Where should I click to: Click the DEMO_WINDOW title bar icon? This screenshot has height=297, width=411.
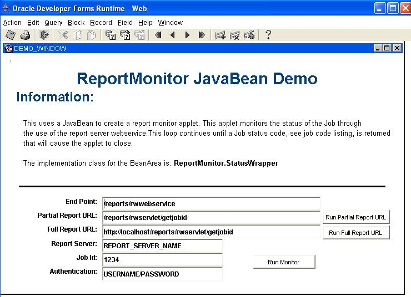coord(8,49)
